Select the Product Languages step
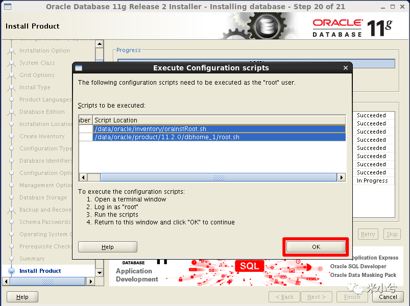The width and height of the screenshot is (410, 306). click(45, 99)
